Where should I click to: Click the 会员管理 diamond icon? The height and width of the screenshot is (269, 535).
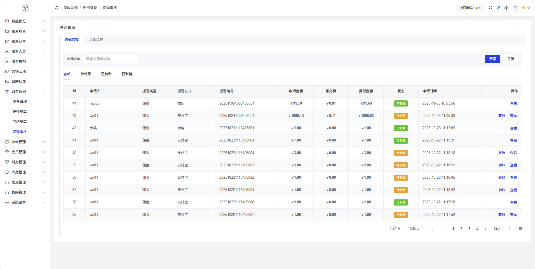tap(7, 152)
